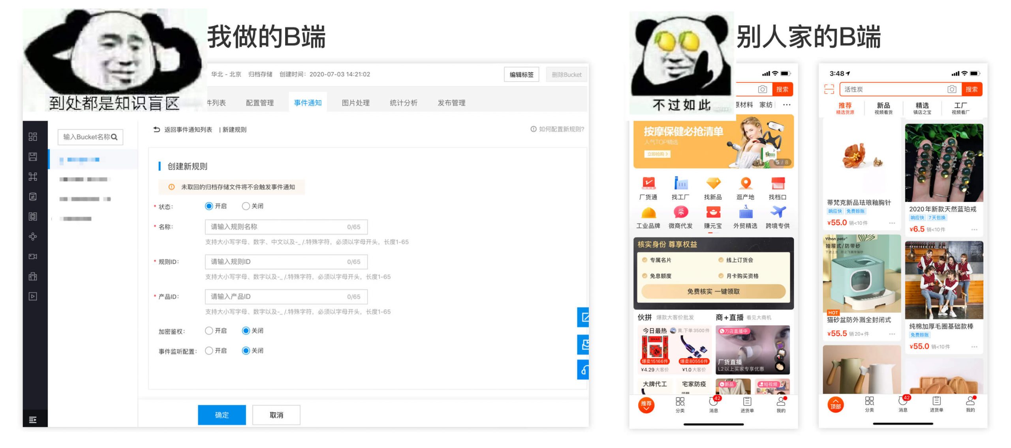The height and width of the screenshot is (448, 1011).
Task: Tap 搜索 button in right phone
Action: (972, 89)
